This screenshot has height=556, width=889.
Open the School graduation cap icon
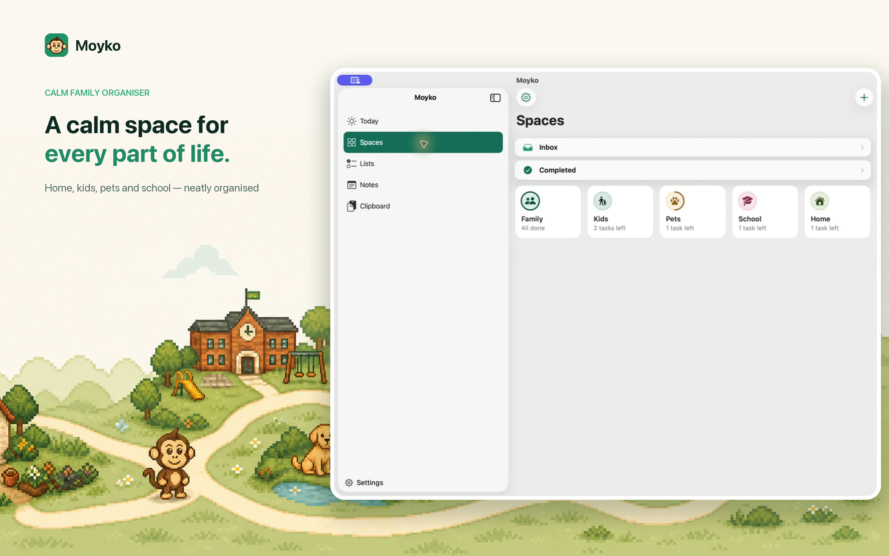pyautogui.click(x=747, y=201)
